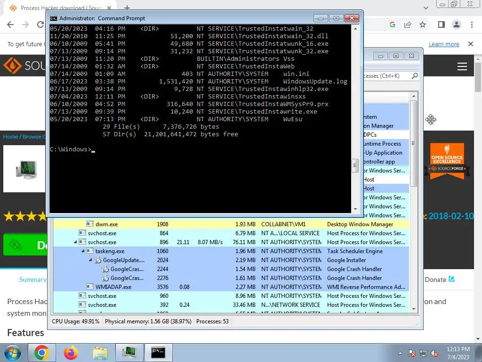Viewport: 482px width, 362px height.
Task: Open File Explorer from the taskbar
Action: (x=100, y=353)
